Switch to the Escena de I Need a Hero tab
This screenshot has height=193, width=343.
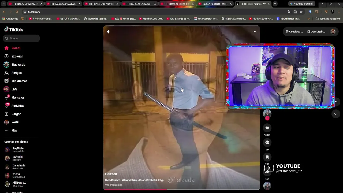(x=177, y=4)
